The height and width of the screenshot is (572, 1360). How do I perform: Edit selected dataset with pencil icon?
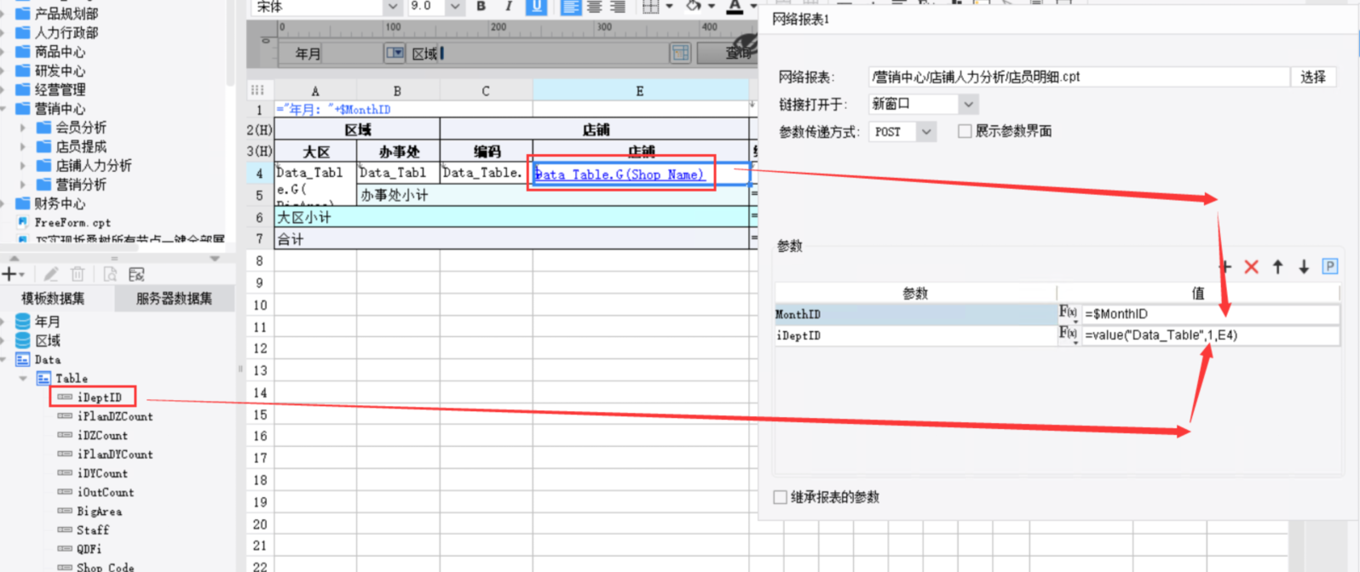[51, 274]
